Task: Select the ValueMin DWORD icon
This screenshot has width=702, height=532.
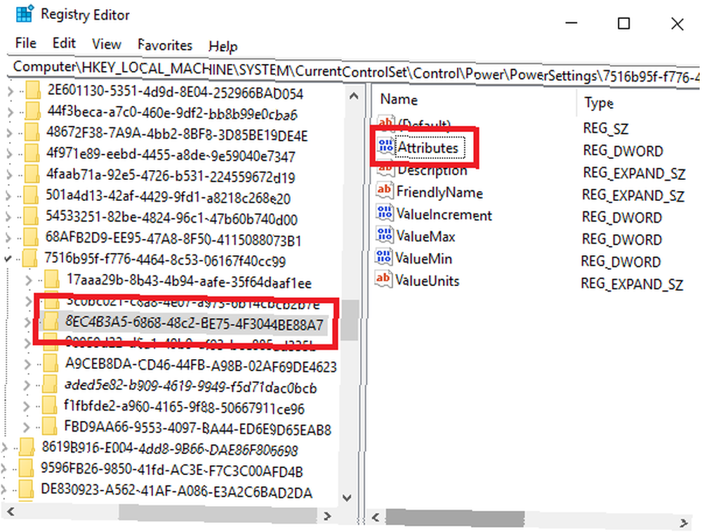Action: point(383,257)
